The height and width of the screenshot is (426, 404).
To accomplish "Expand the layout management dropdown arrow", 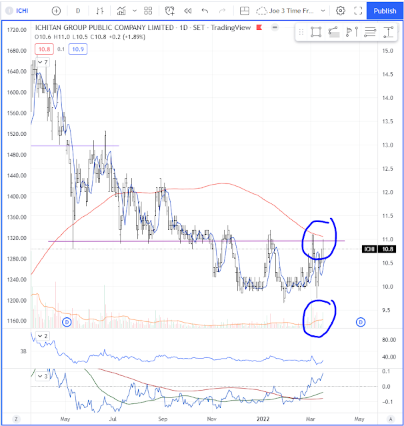I will (x=323, y=11).
